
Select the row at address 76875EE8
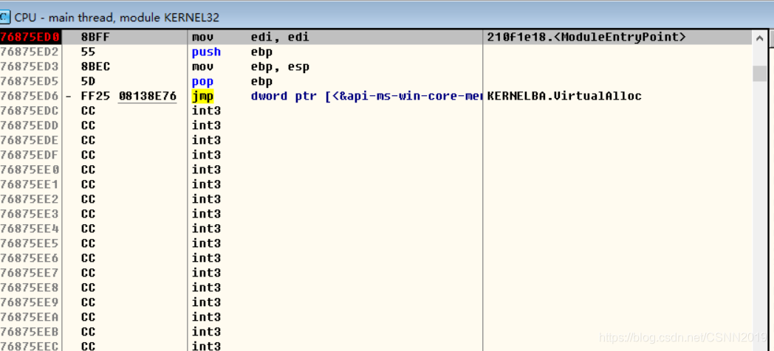pyautogui.click(x=376, y=288)
